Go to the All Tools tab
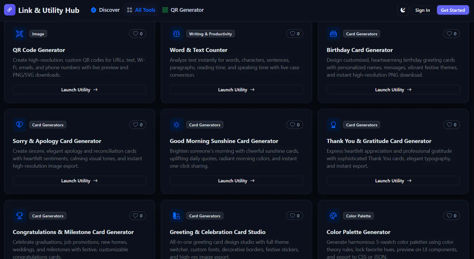The height and width of the screenshot is (259, 474). (x=141, y=10)
